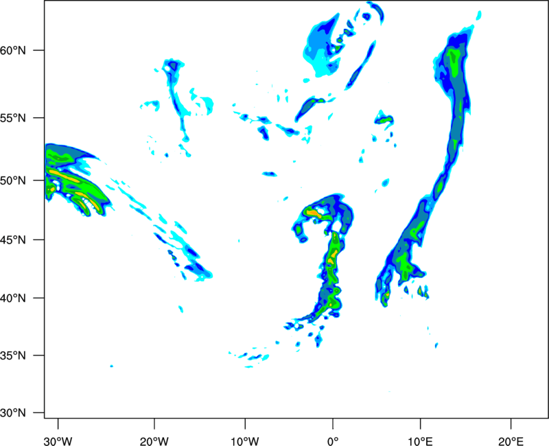
Task: Click the 30°N latitude label
Action: (x=13, y=413)
